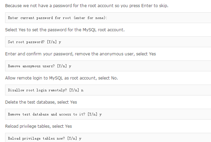Select the 'Remove test database and access' code line
The height and width of the screenshot is (142, 211).
coord(55,114)
